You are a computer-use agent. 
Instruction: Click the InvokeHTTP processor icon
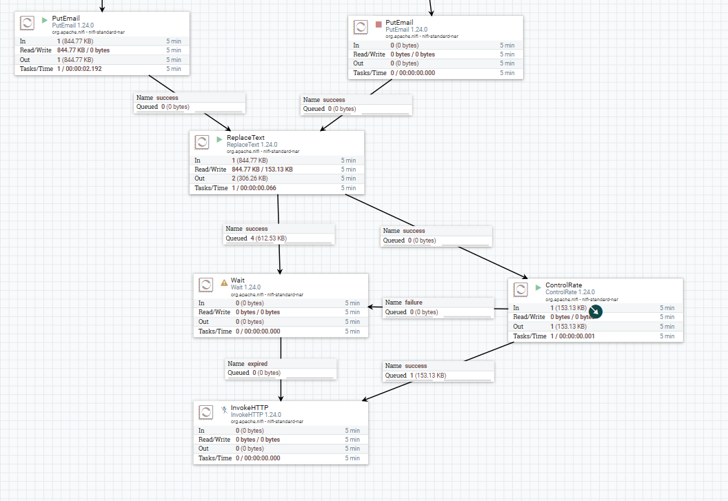(205, 412)
